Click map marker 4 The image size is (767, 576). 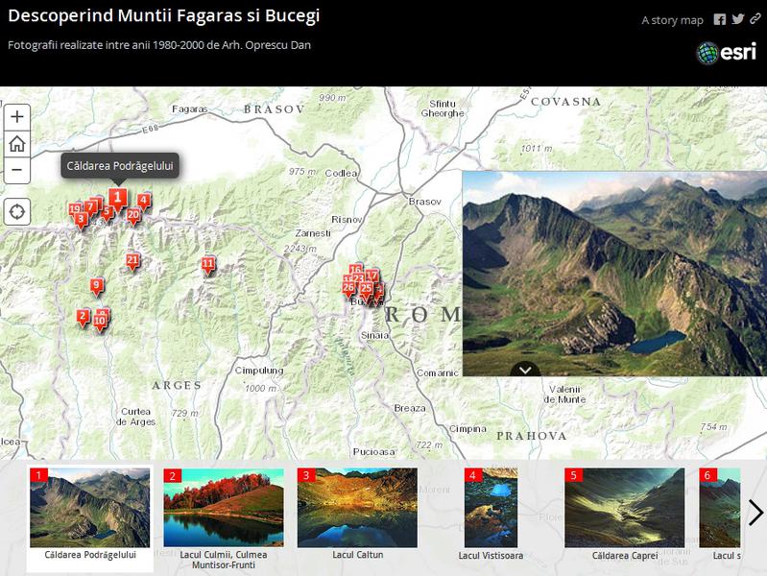(143, 201)
